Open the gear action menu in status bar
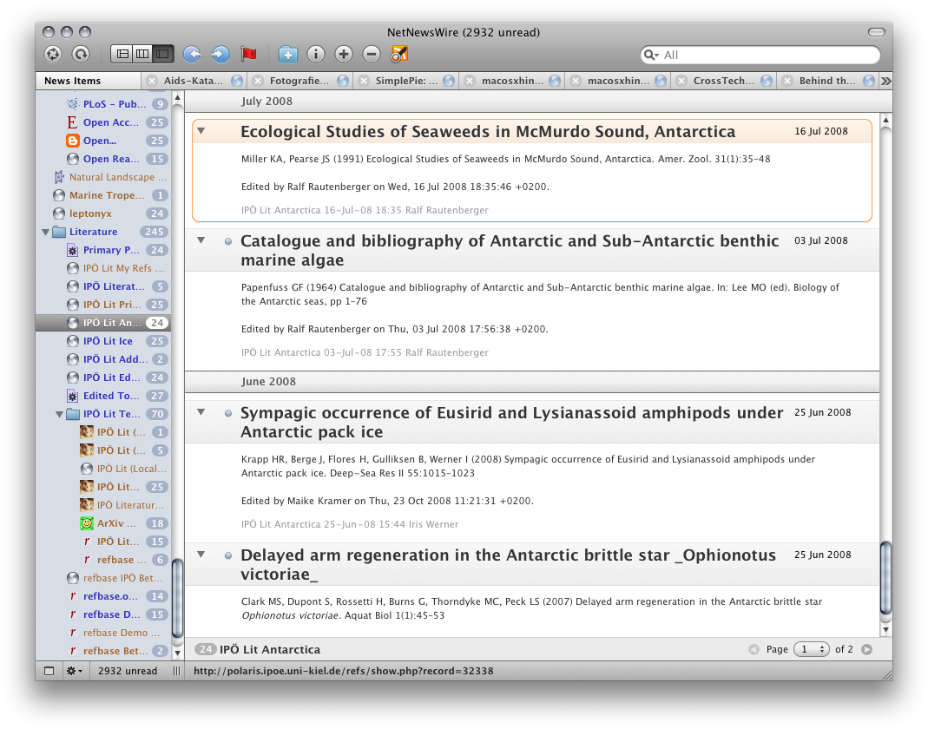Image resolution: width=928 pixels, height=729 pixels. click(x=74, y=671)
